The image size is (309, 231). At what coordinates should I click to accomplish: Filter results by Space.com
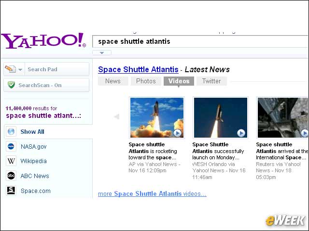click(x=36, y=191)
